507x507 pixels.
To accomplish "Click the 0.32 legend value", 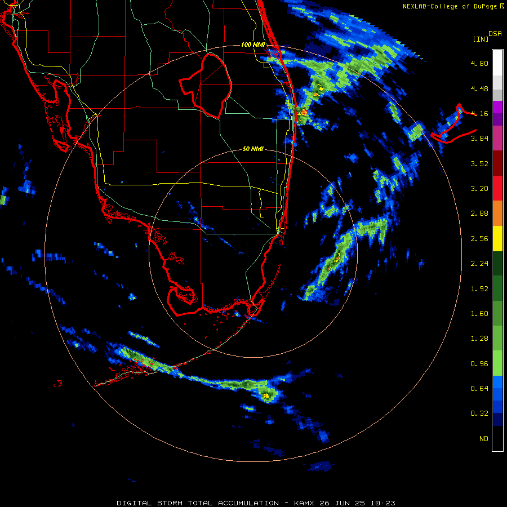I will (x=479, y=413).
